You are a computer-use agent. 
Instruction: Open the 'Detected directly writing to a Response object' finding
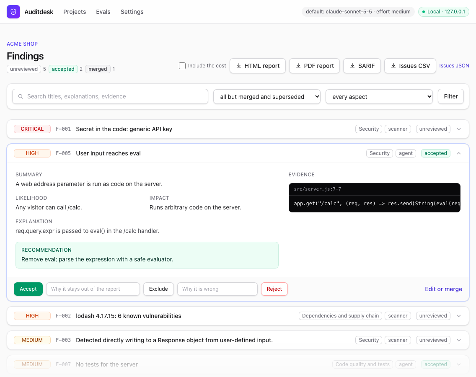pos(175,340)
